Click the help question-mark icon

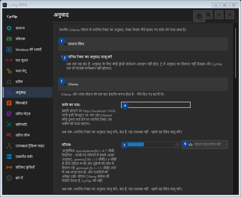tap(199, 16)
